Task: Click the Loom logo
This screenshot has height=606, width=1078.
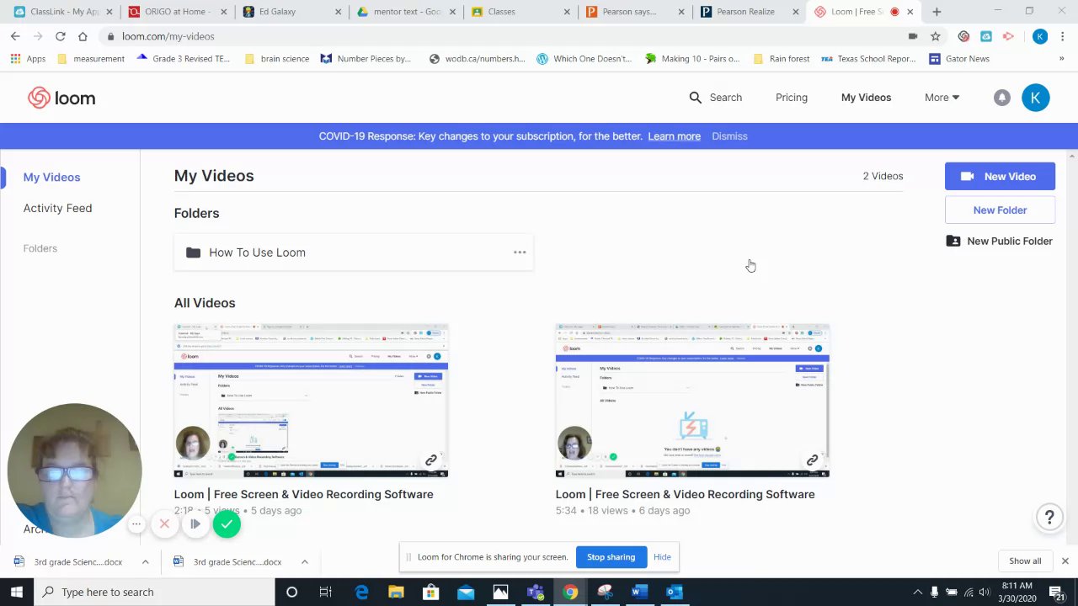Action: 61,98
